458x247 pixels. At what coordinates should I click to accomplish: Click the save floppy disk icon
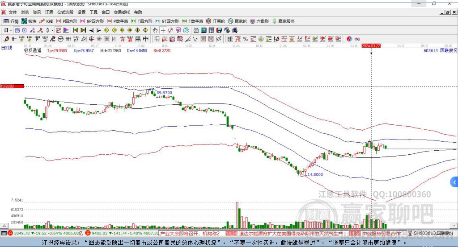[219, 30]
